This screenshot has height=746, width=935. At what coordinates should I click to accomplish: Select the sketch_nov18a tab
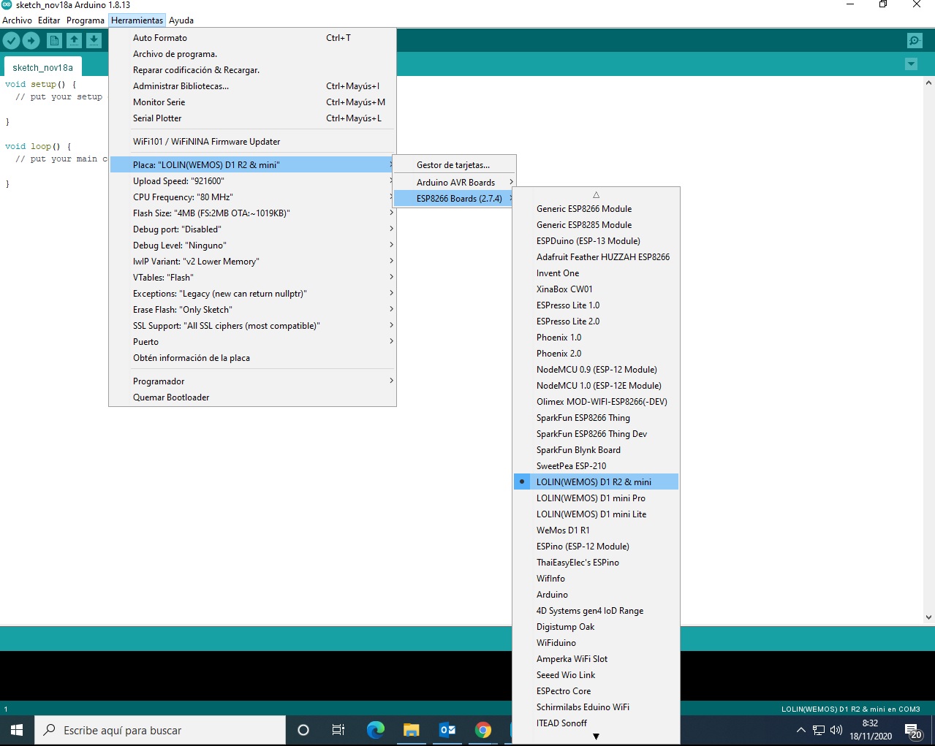[42, 67]
